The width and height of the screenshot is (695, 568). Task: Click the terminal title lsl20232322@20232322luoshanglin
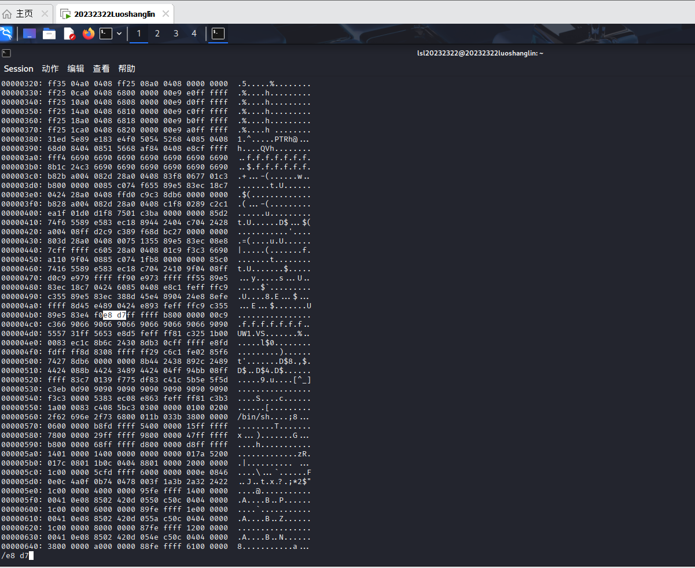click(480, 53)
